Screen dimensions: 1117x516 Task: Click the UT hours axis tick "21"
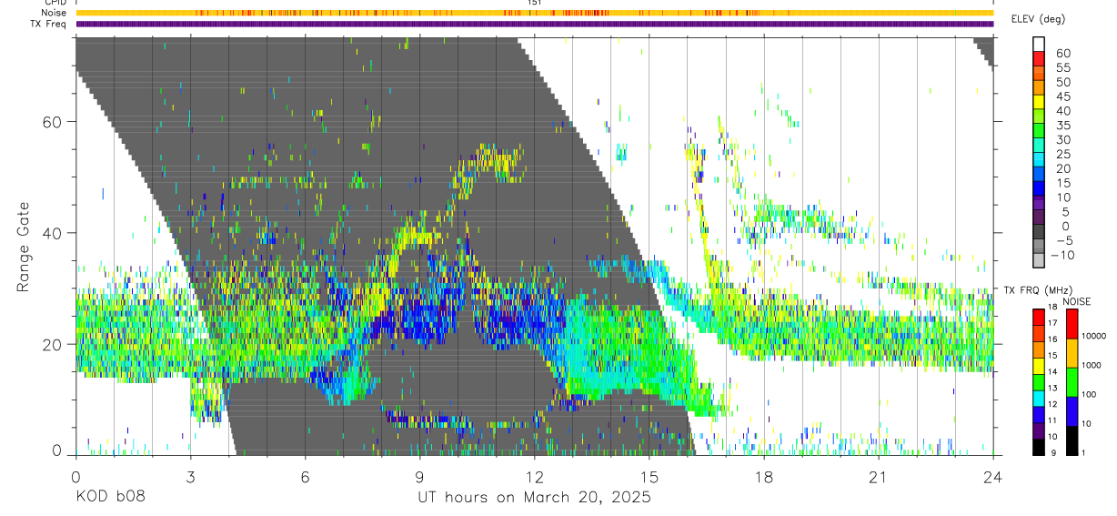click(879, 477)
